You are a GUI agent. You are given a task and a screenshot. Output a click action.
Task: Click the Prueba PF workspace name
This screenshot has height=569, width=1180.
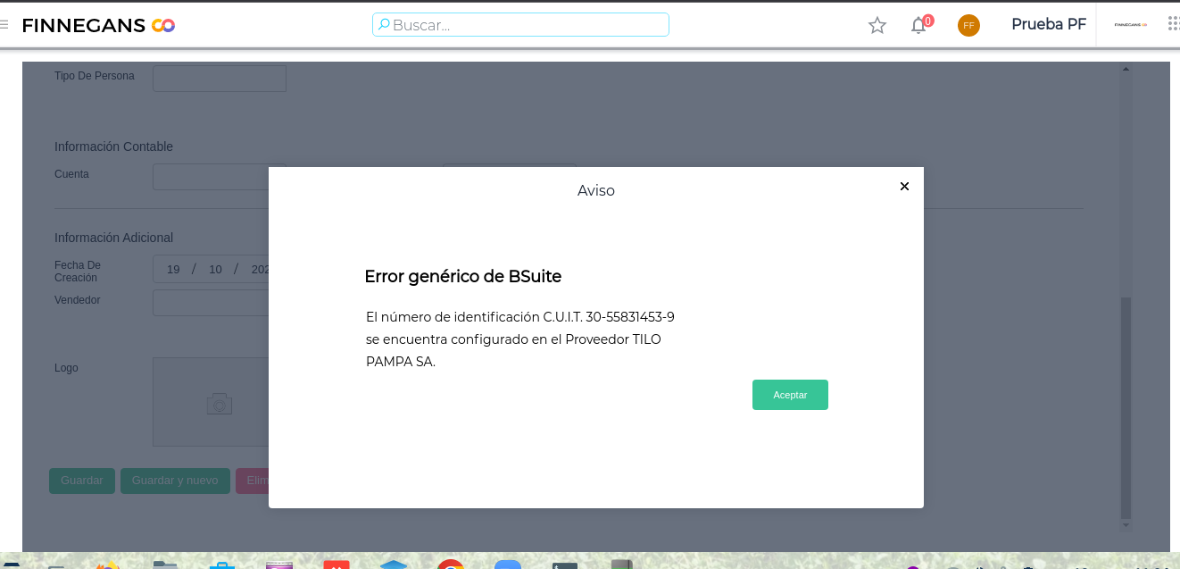(1049, 25)
